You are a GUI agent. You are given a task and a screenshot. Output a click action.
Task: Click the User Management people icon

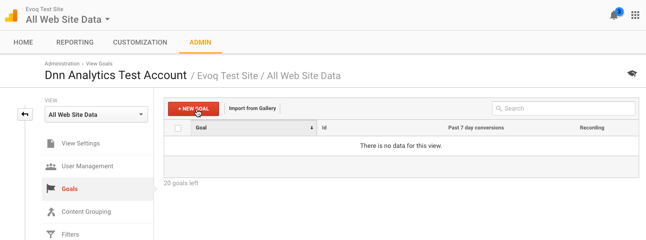pos(51,166)
